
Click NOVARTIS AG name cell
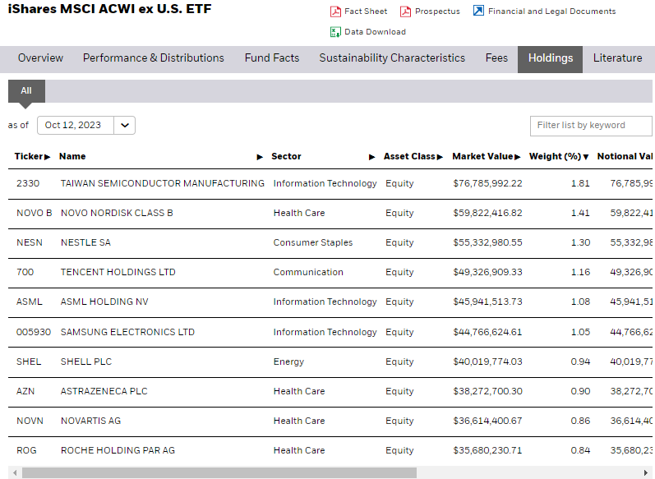click(90, 421)
